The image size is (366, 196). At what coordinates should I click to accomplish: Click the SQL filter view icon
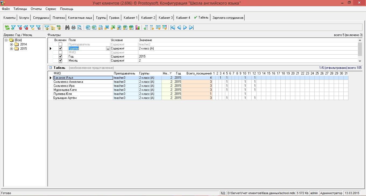[x=59, y=27]
